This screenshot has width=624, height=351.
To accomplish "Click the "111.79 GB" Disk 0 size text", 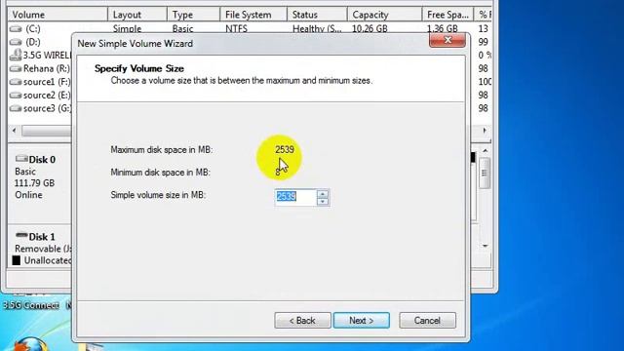I will (35, 183).
